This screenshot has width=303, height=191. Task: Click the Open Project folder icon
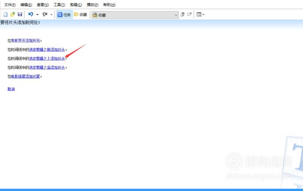[13, 14]
